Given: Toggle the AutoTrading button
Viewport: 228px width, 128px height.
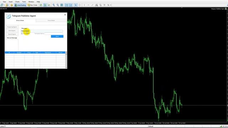Looking at the screenshot, I should pos(20,5).
